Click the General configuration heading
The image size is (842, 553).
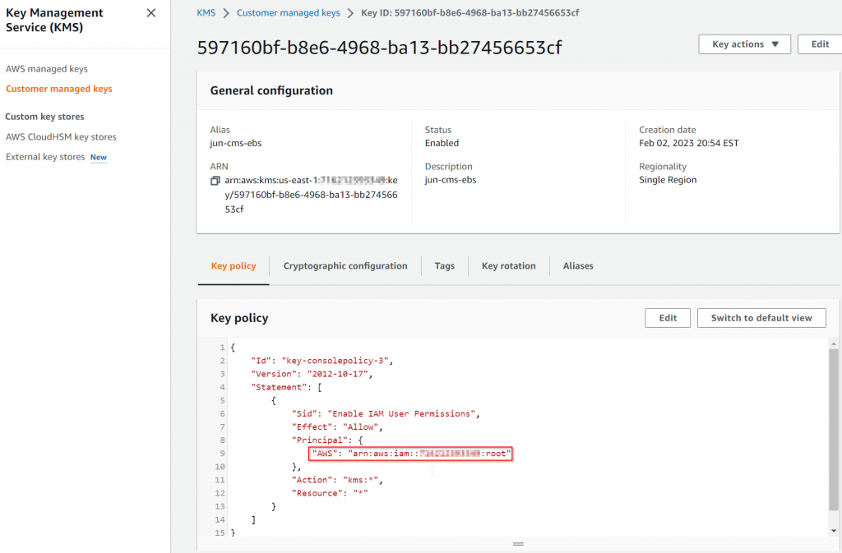271,90
